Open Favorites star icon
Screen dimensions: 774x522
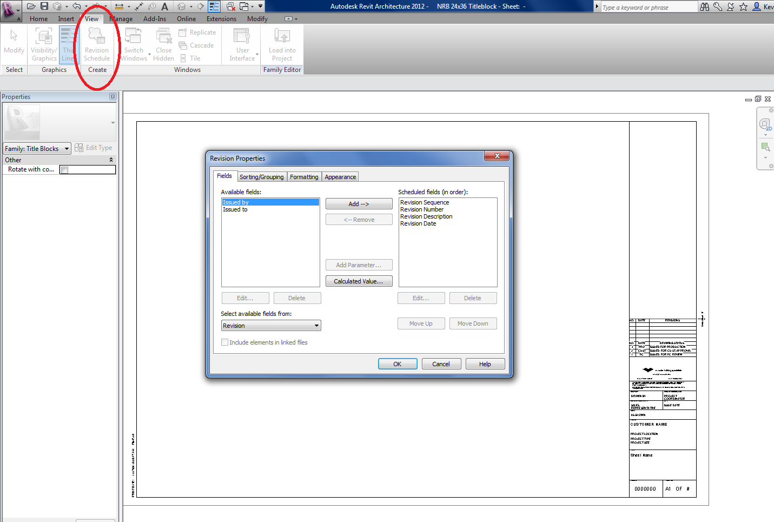[744, 6]
